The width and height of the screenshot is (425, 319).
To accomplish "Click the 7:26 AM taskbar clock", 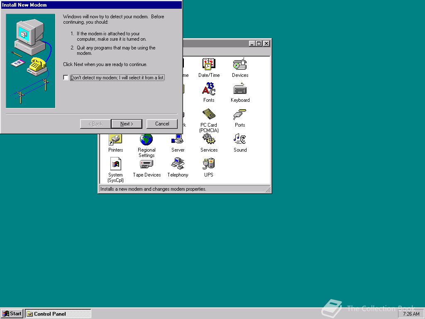I will click(411, 314).
